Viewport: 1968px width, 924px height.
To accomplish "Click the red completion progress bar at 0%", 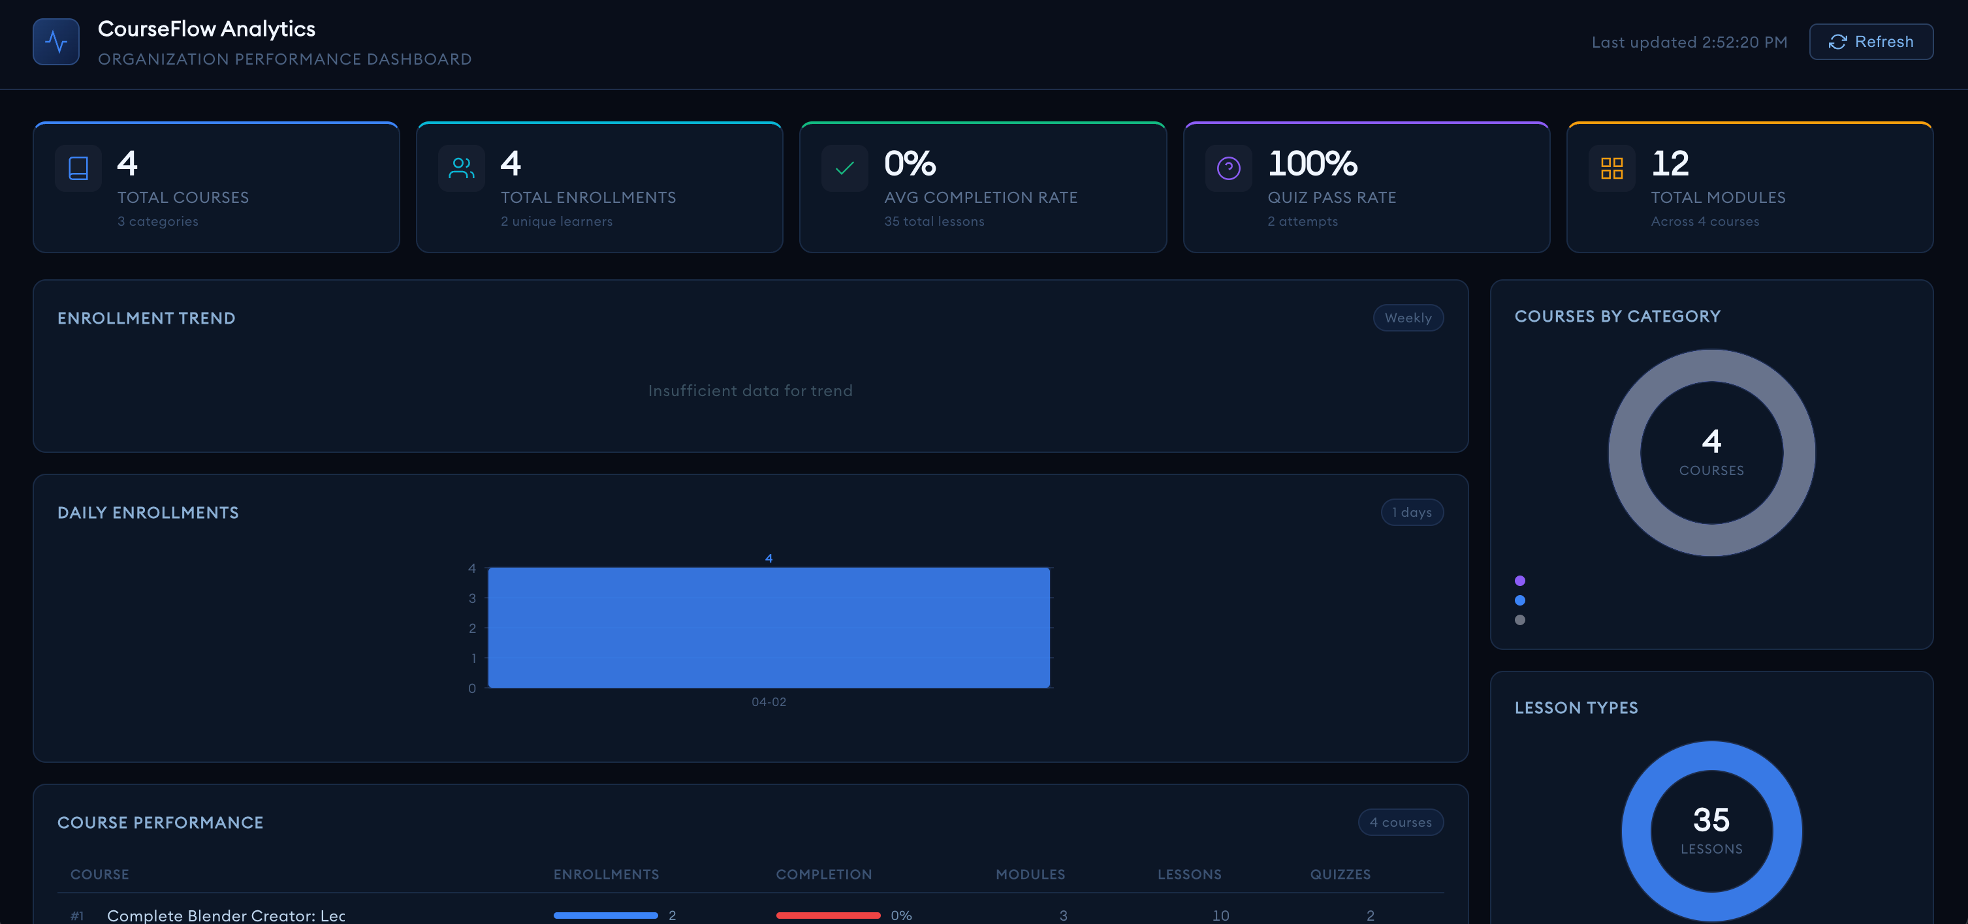I will point(827,915).
